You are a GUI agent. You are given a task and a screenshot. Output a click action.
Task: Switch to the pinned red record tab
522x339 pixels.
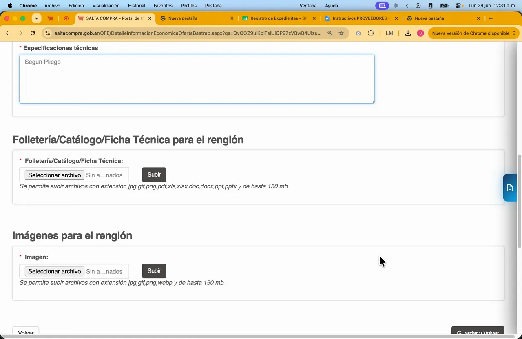(x=66, y=18)
